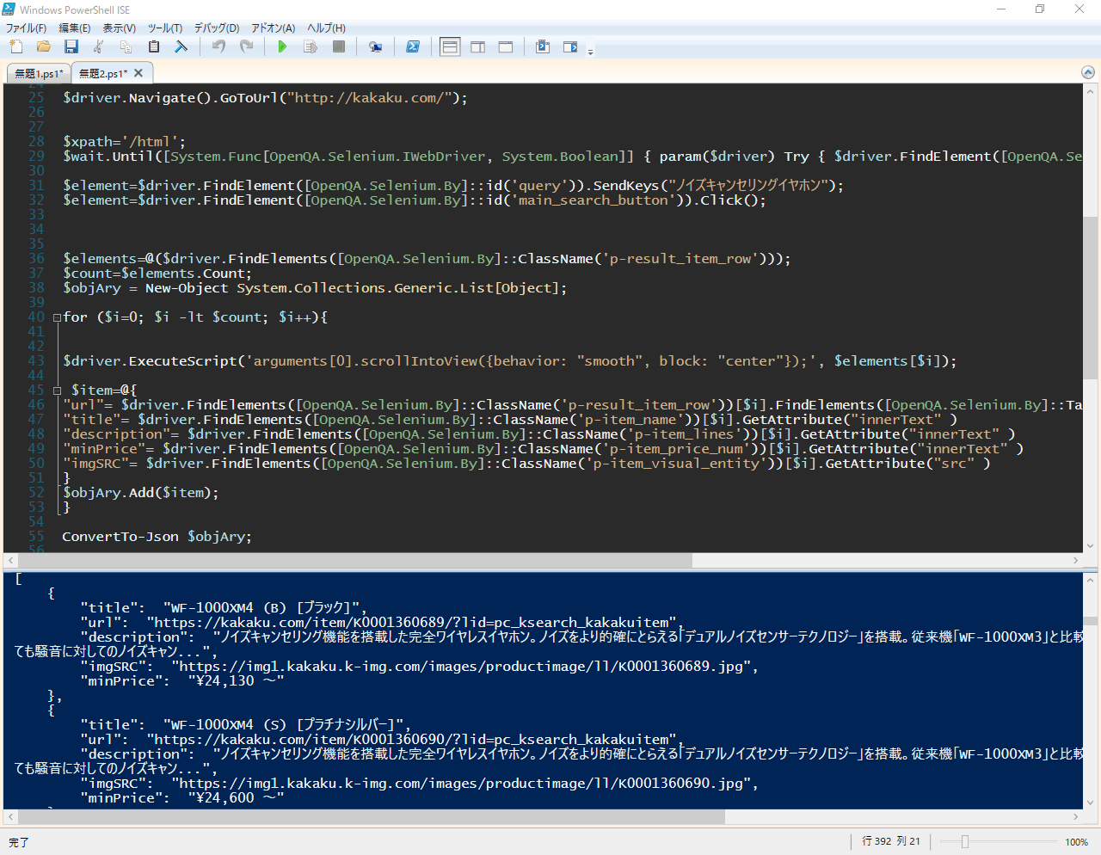Click the Redo arrow icon
1101x855 pixels.
tap(247, 46)
